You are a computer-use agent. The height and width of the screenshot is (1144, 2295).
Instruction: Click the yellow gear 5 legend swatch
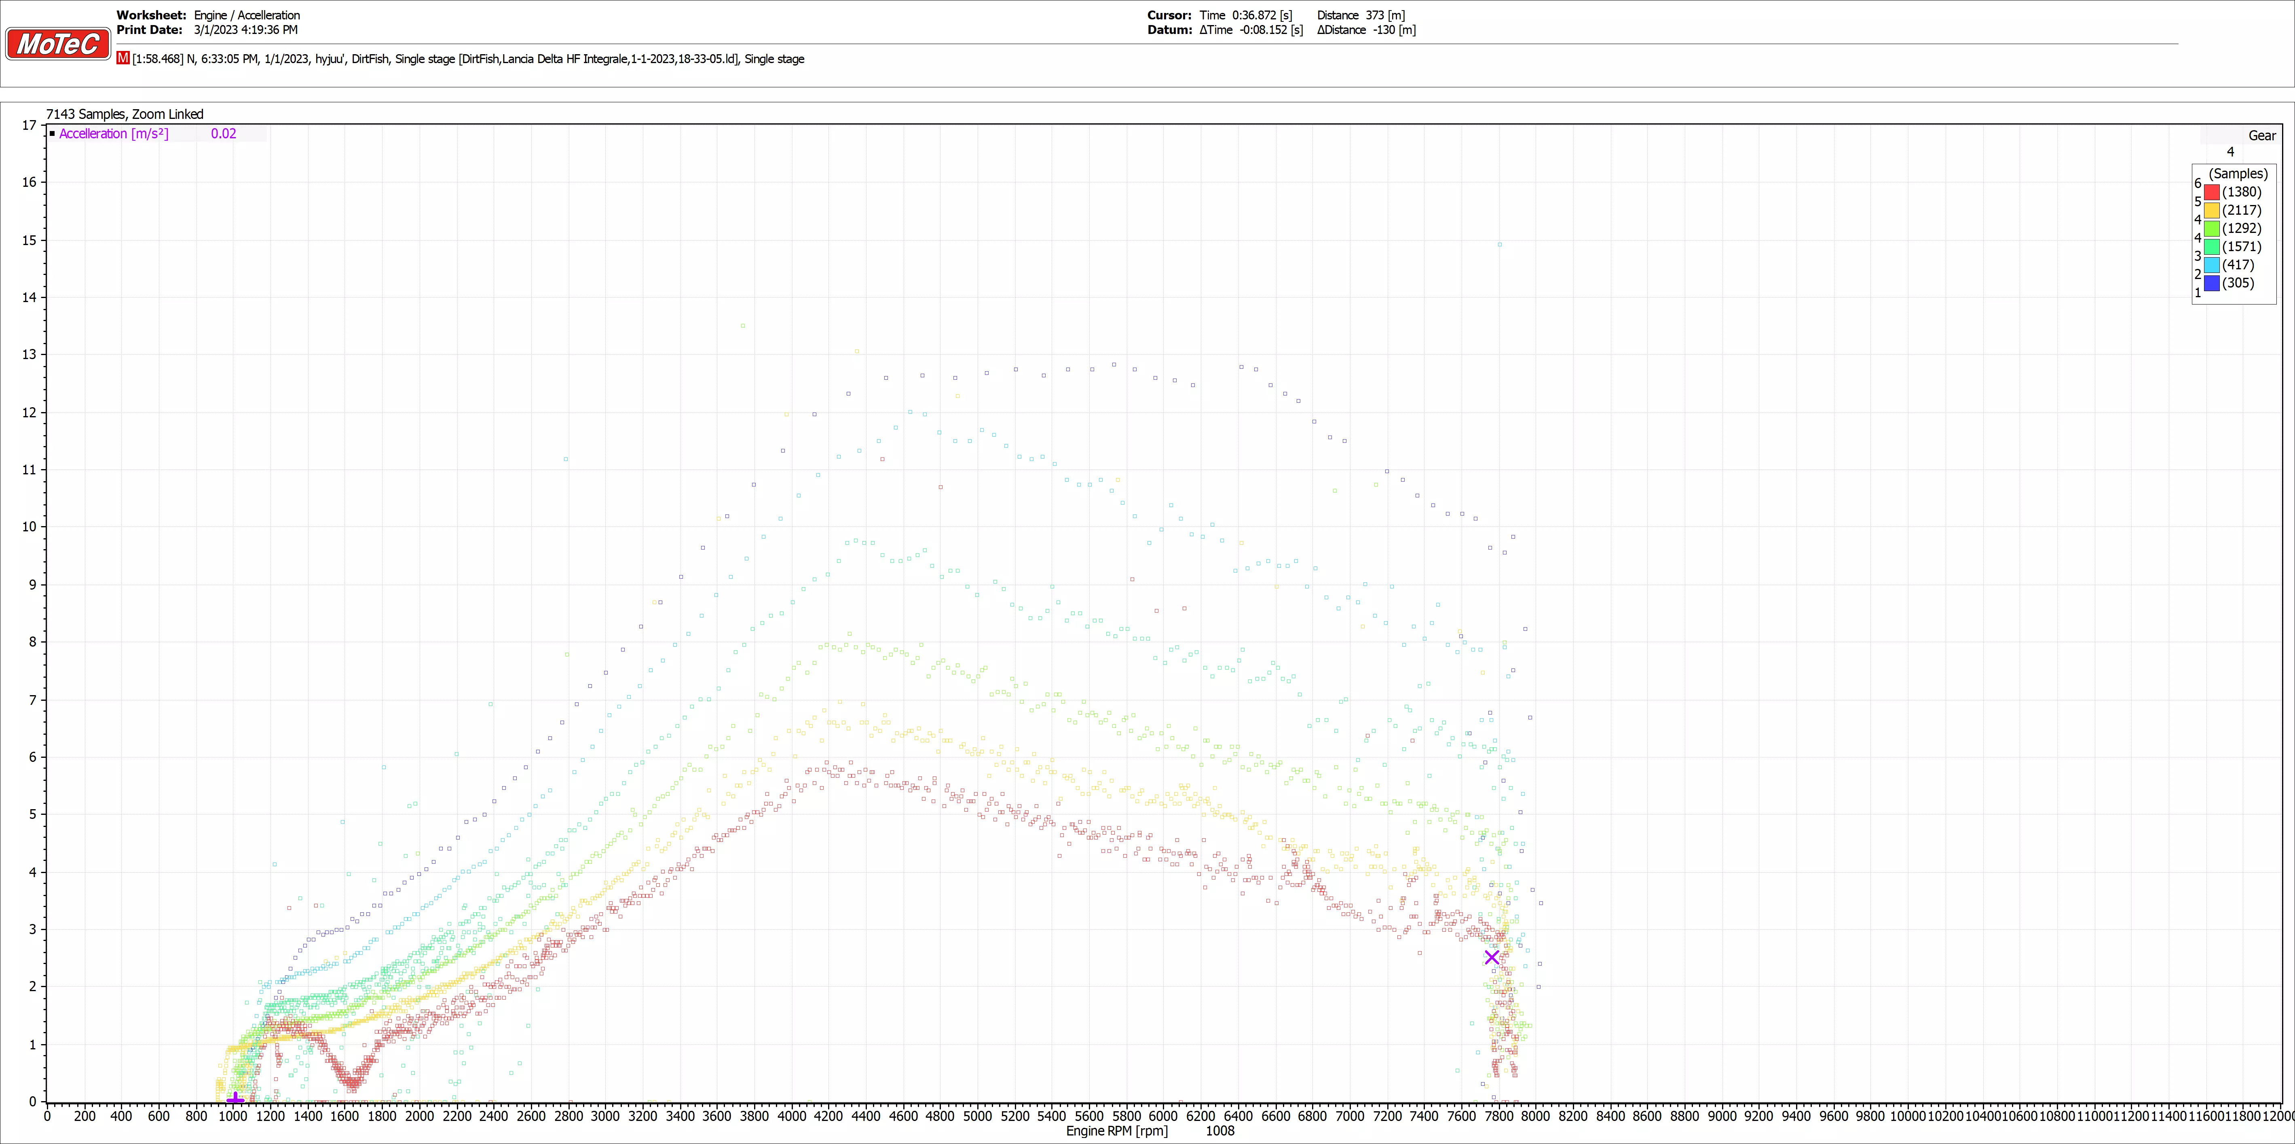coord(2212,210)
